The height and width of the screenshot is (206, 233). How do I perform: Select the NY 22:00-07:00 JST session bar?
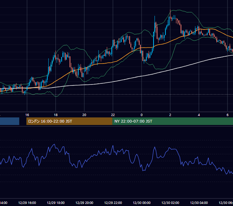tap(172, 121)
